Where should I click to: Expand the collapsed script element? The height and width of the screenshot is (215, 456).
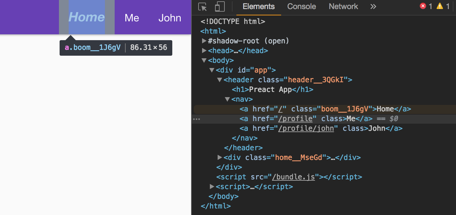212,187
